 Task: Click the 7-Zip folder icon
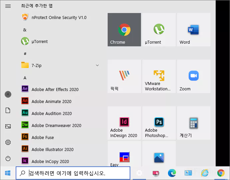(x=25, y=65)
